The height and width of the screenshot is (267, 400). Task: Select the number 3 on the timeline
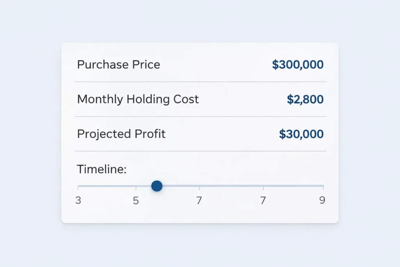coord(78,200)
